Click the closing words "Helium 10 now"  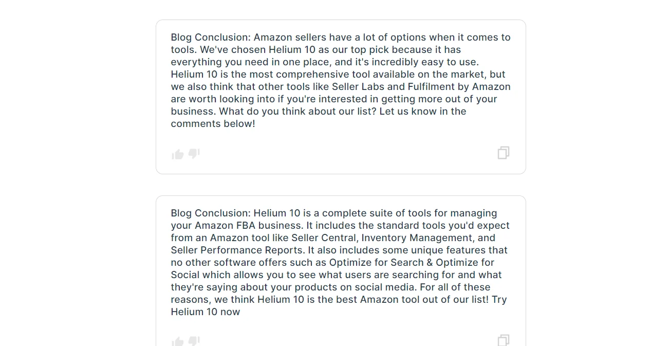tap(206, 312)
